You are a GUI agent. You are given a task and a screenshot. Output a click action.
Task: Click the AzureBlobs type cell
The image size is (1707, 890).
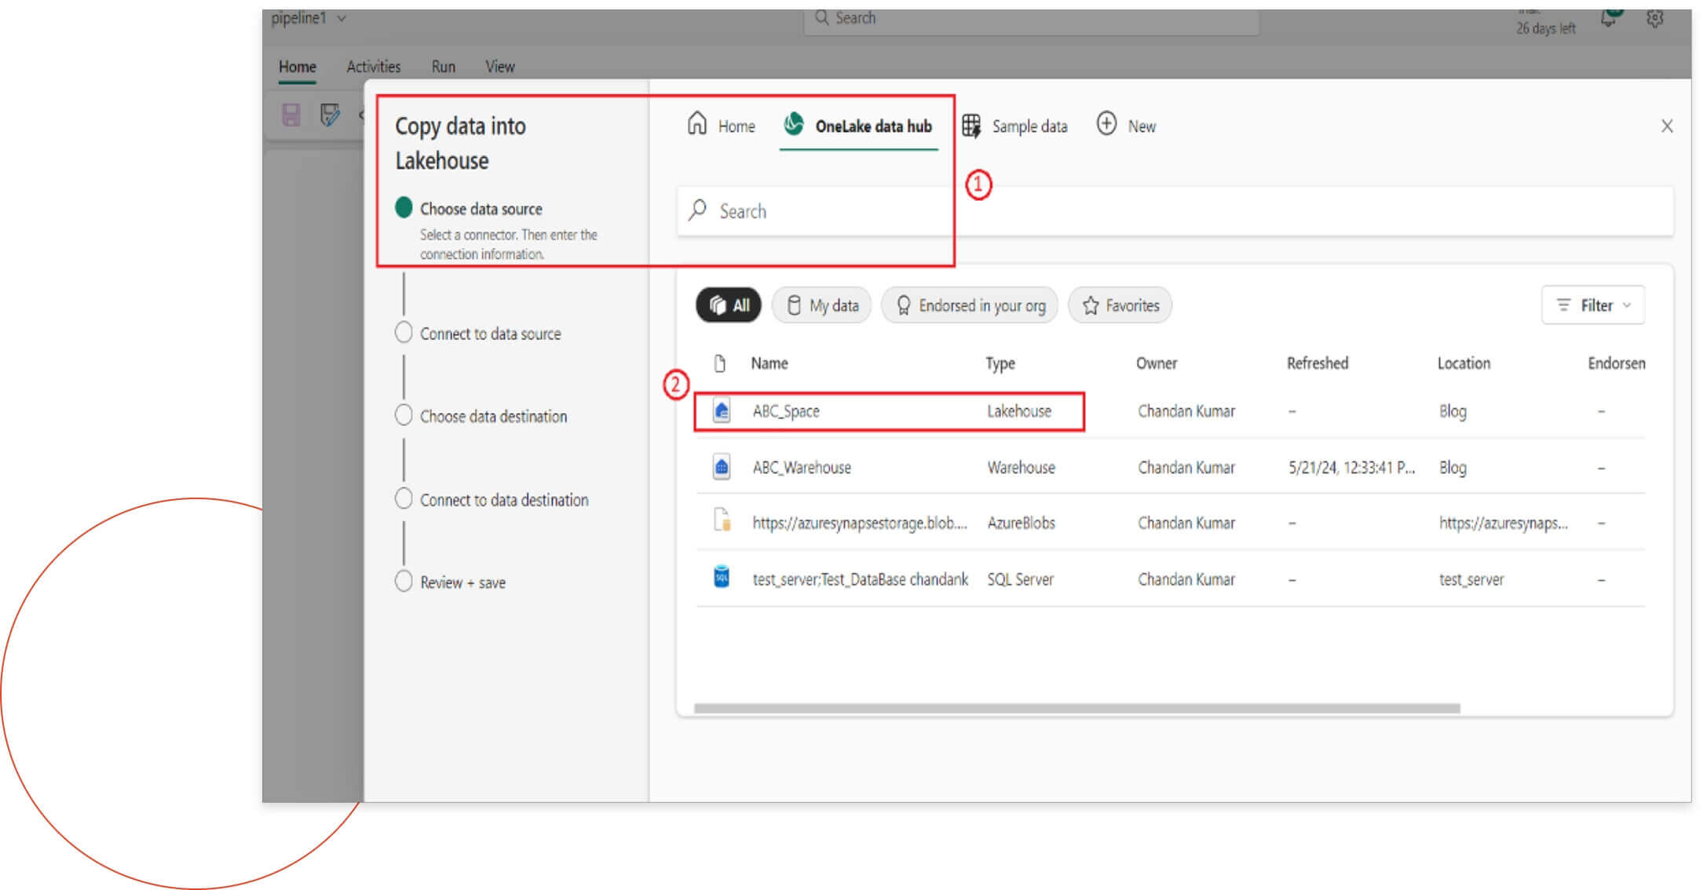(1022, 523)
